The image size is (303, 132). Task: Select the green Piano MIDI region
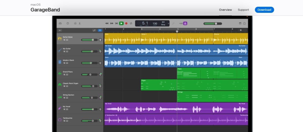(213, 73)
